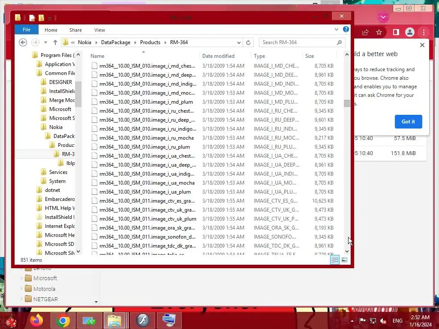Sort by Type column header
The height and width of the screenshot is (329, 439).
click(x=259, y=56)
